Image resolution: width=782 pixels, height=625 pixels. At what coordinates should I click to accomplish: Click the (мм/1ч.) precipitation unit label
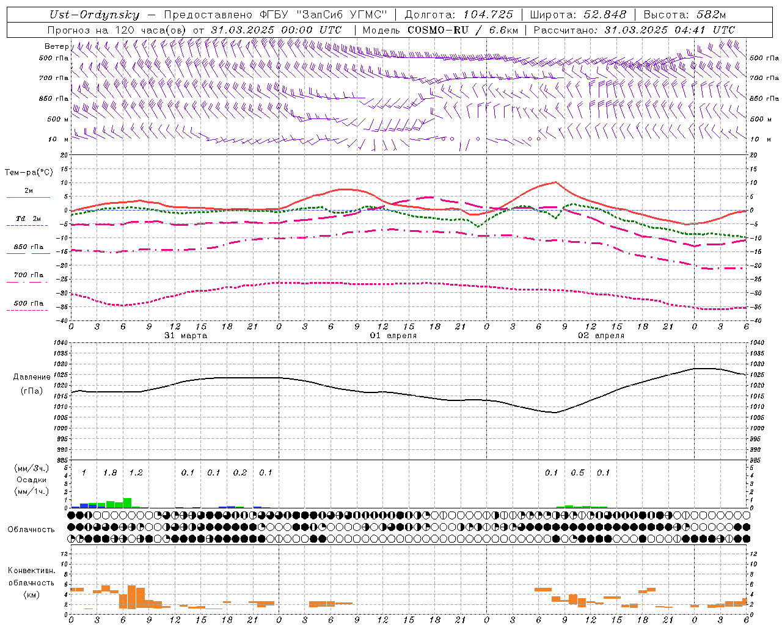32,491
